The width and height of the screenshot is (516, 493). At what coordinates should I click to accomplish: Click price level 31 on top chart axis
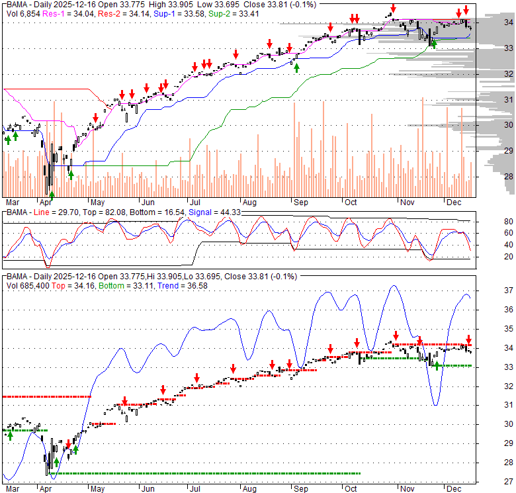pos(509,99)
